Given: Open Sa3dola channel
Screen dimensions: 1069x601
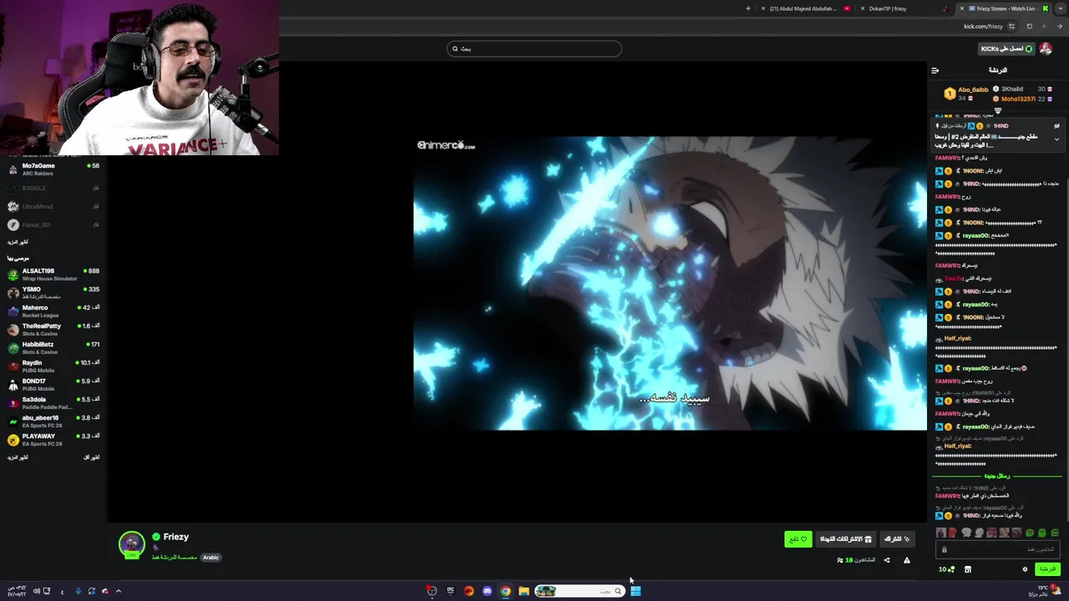Looking at the screenshot, I should [x=53, y=402].
